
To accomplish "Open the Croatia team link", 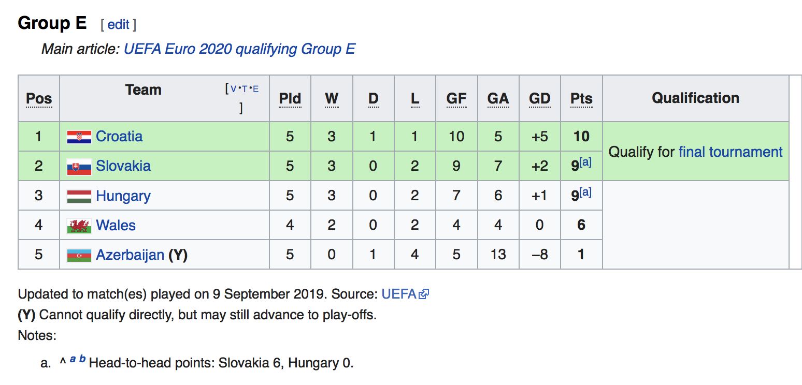I will click(119, 137).
